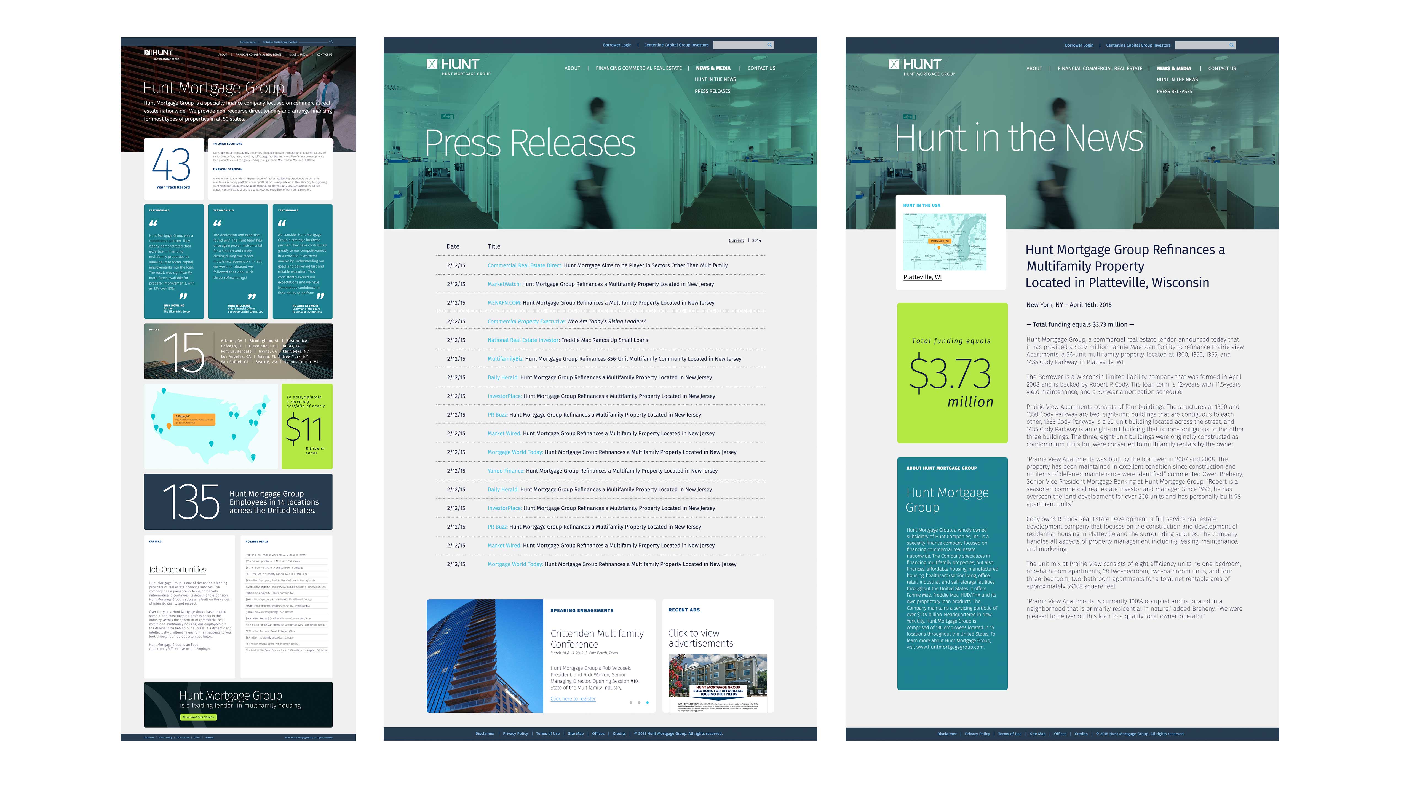Click the 135 employees navy banner
The width and height of the screenshot is (1412, 794).
tap(238, 502)
